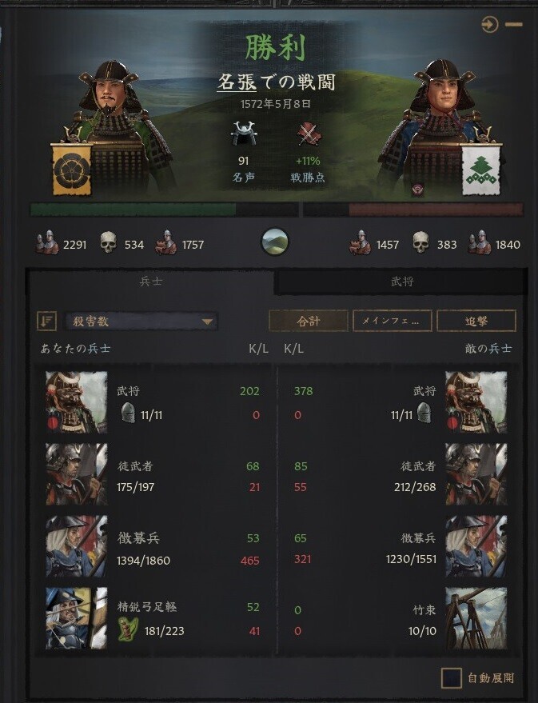Screen dimensions: 538x703
Task: Click the crossed swords 戦勝点 icon
Action: (309, 134)
